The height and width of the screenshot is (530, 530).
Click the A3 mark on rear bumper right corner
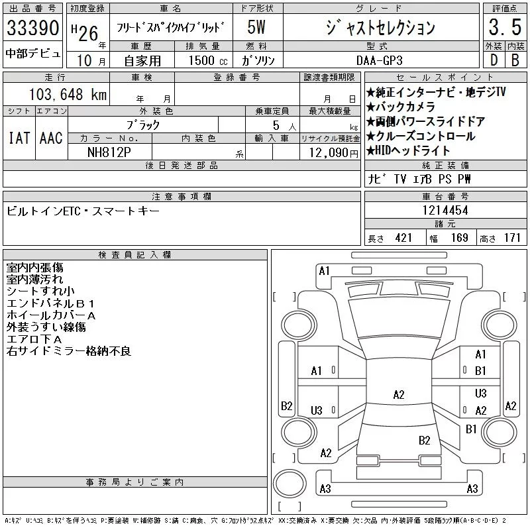[x=472, y=489]
